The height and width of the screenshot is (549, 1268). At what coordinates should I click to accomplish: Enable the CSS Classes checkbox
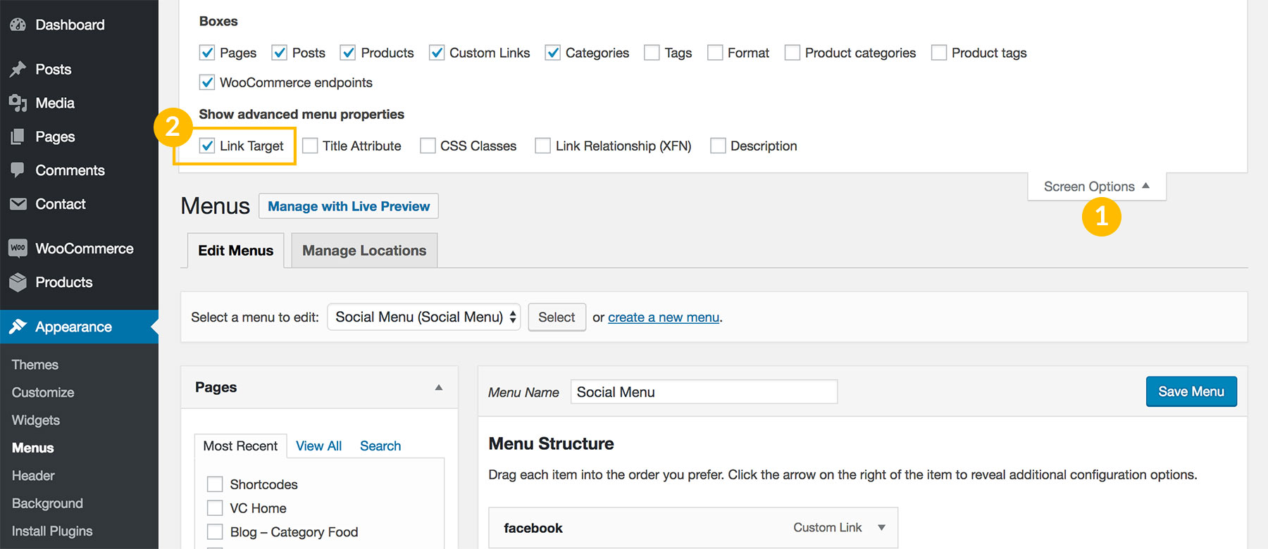click(x=428, y=146)
